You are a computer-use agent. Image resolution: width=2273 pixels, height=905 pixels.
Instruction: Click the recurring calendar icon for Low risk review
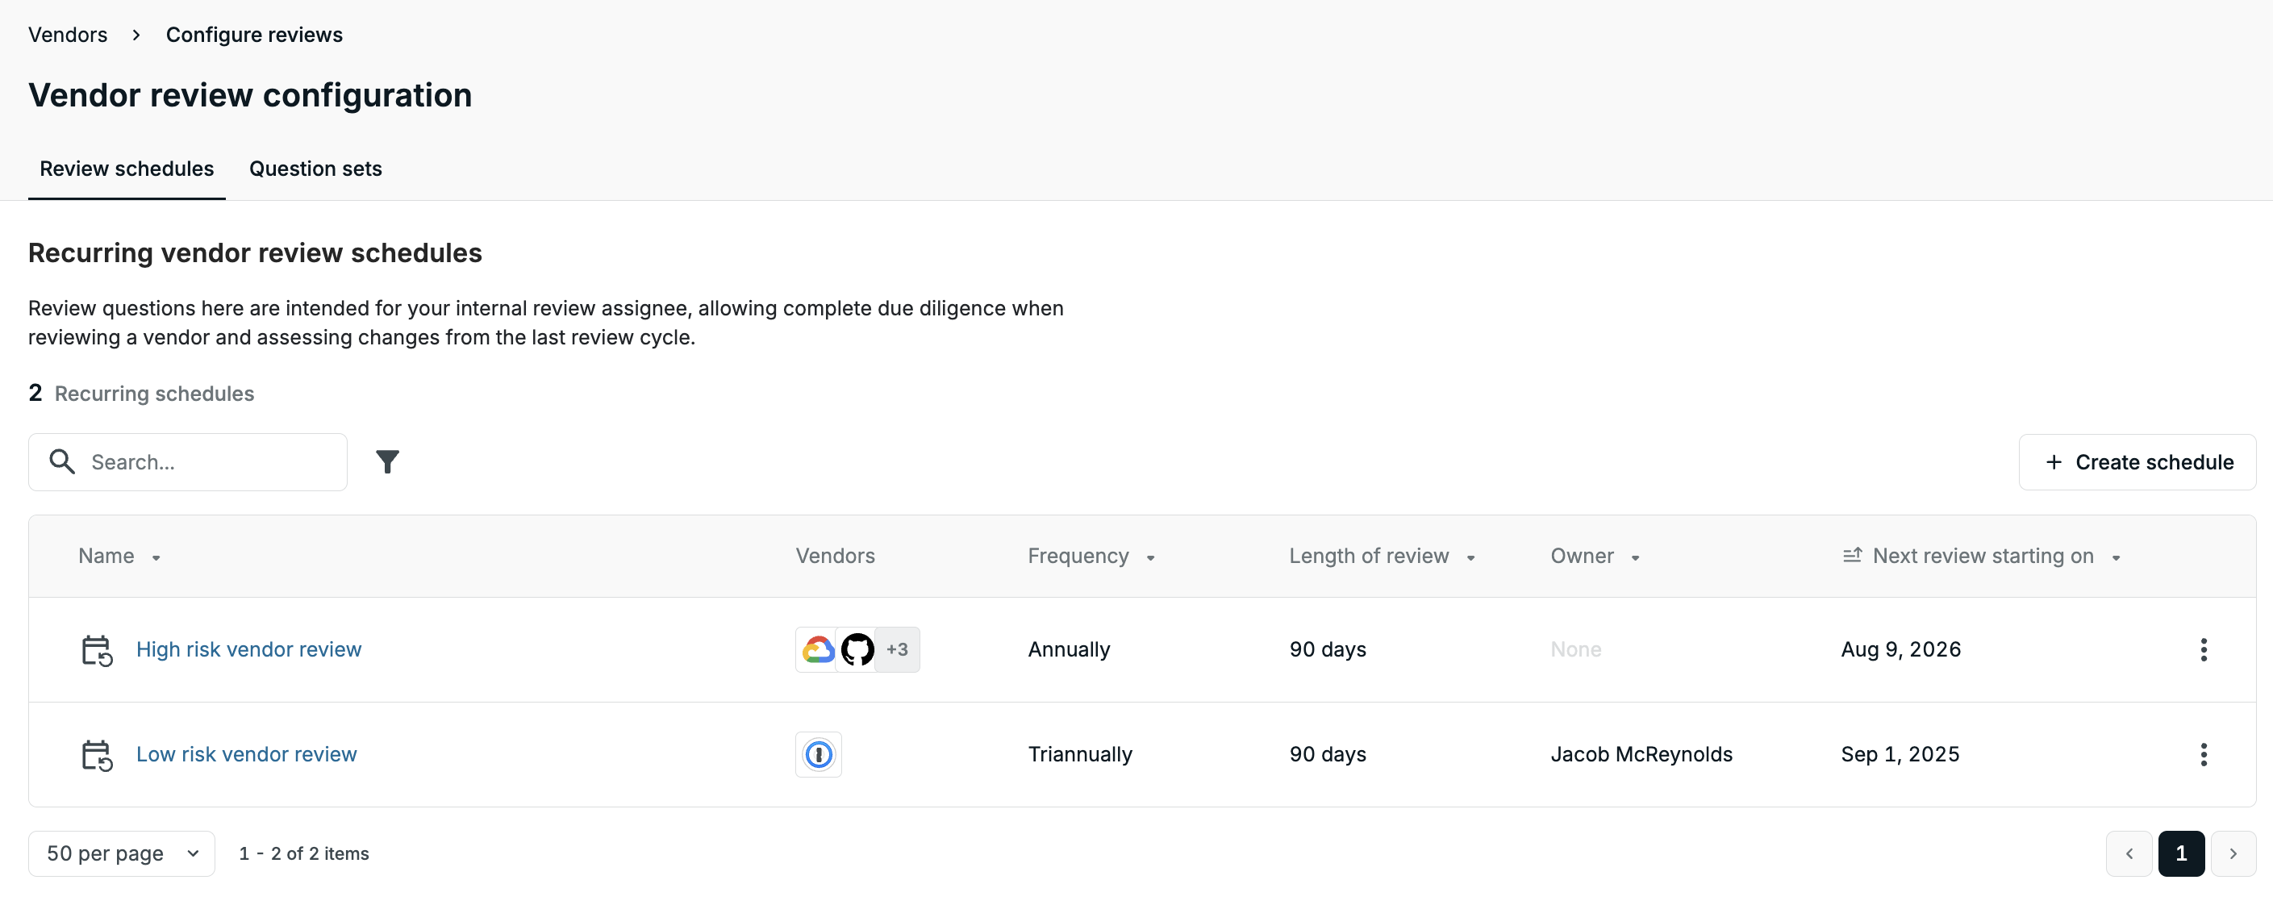[96, 755]
